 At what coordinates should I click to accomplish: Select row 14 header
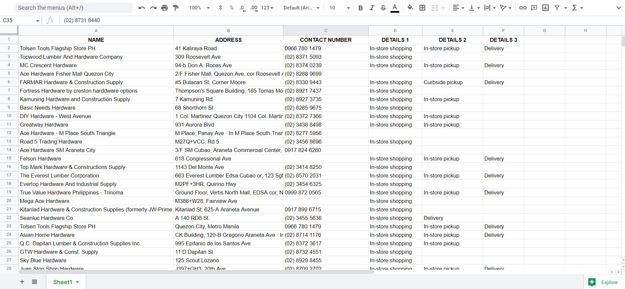[9, 150]
